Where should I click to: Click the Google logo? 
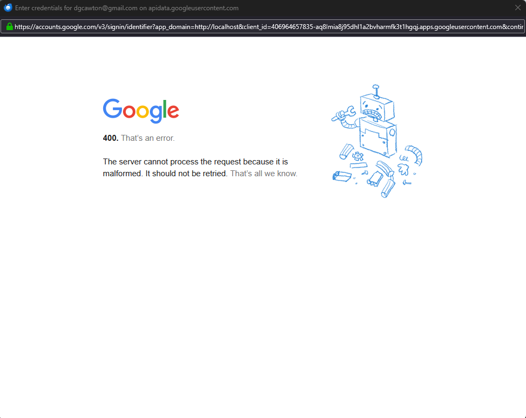(141, 111)
